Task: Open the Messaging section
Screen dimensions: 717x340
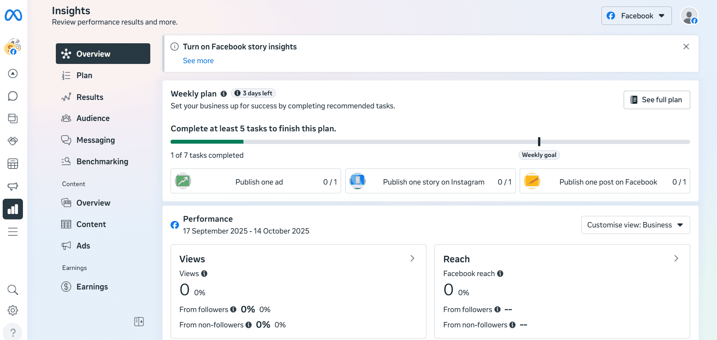Action: 103,140
